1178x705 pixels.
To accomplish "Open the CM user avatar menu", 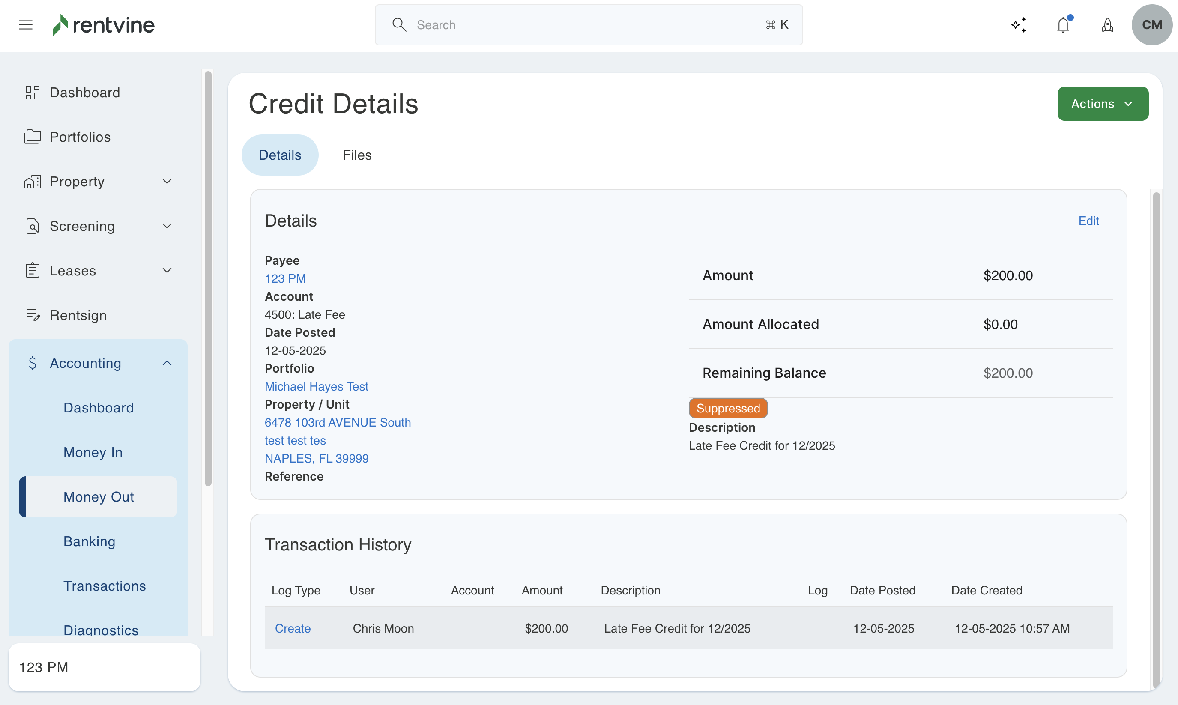I will pos(1151,25).
